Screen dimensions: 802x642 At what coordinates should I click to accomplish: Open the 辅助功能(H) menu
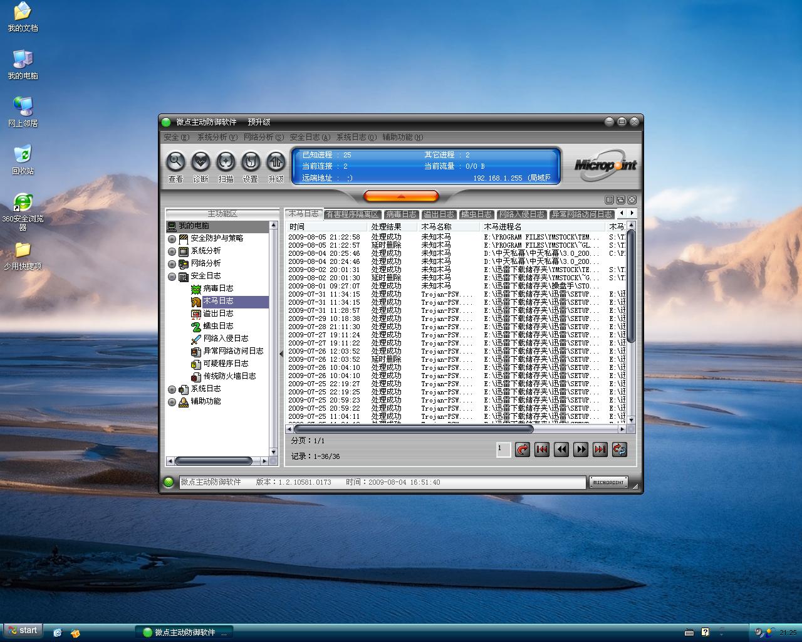coord(402,137)
